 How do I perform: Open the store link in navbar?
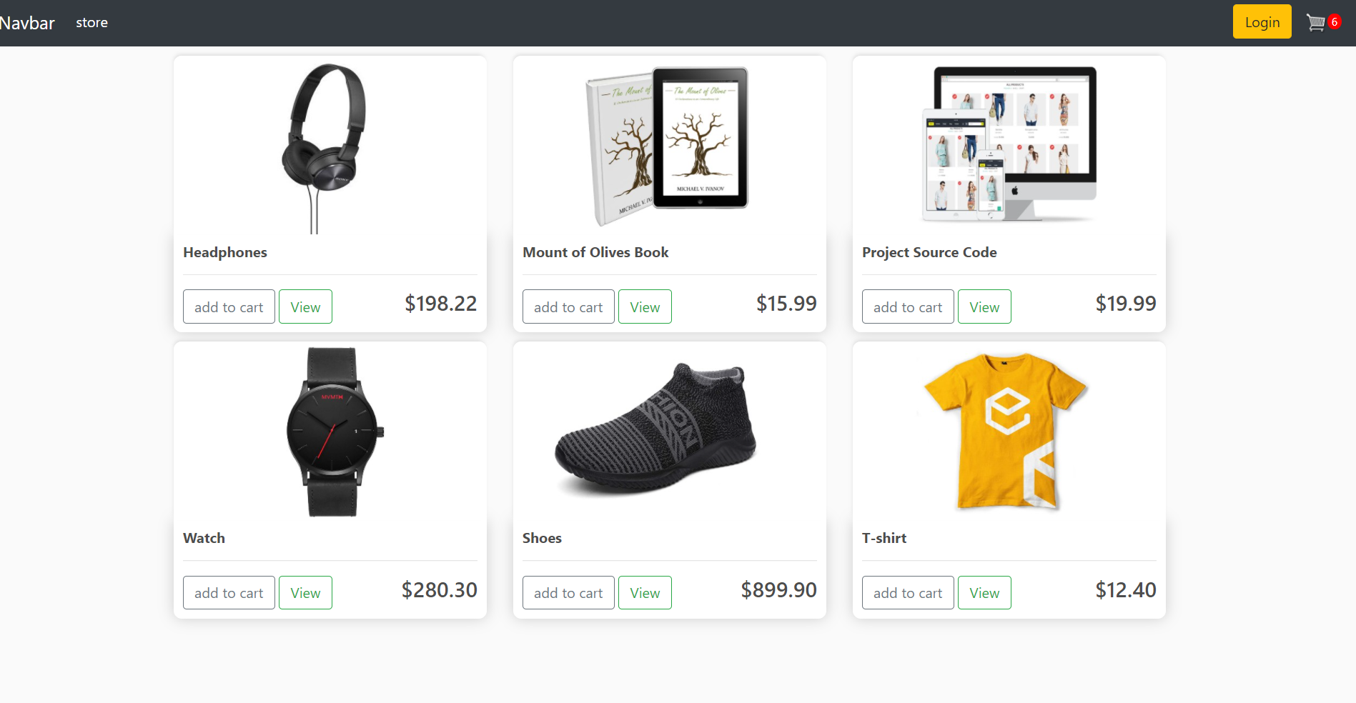91,23
